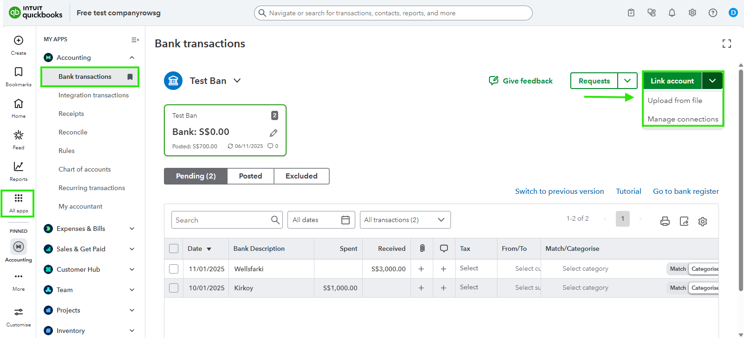744x338 pixels.
Task: Click the transactions Search field
Action: 221,220
